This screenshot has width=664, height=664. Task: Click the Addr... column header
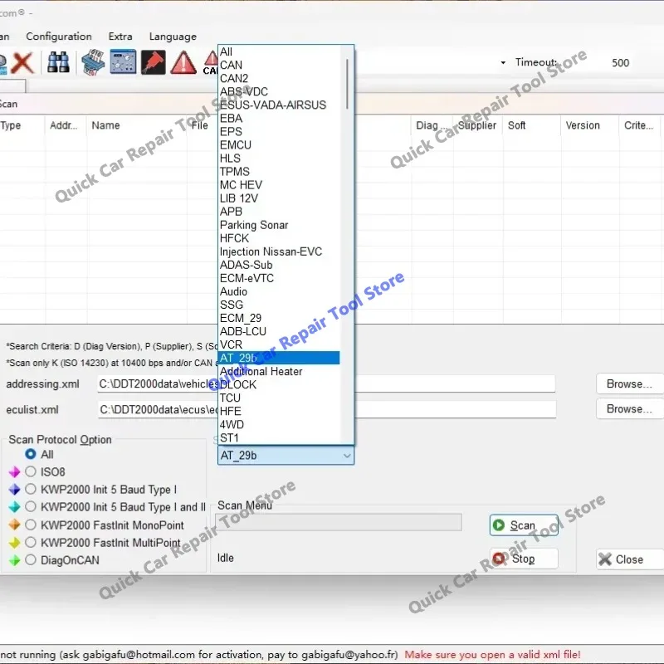point(66,125)
